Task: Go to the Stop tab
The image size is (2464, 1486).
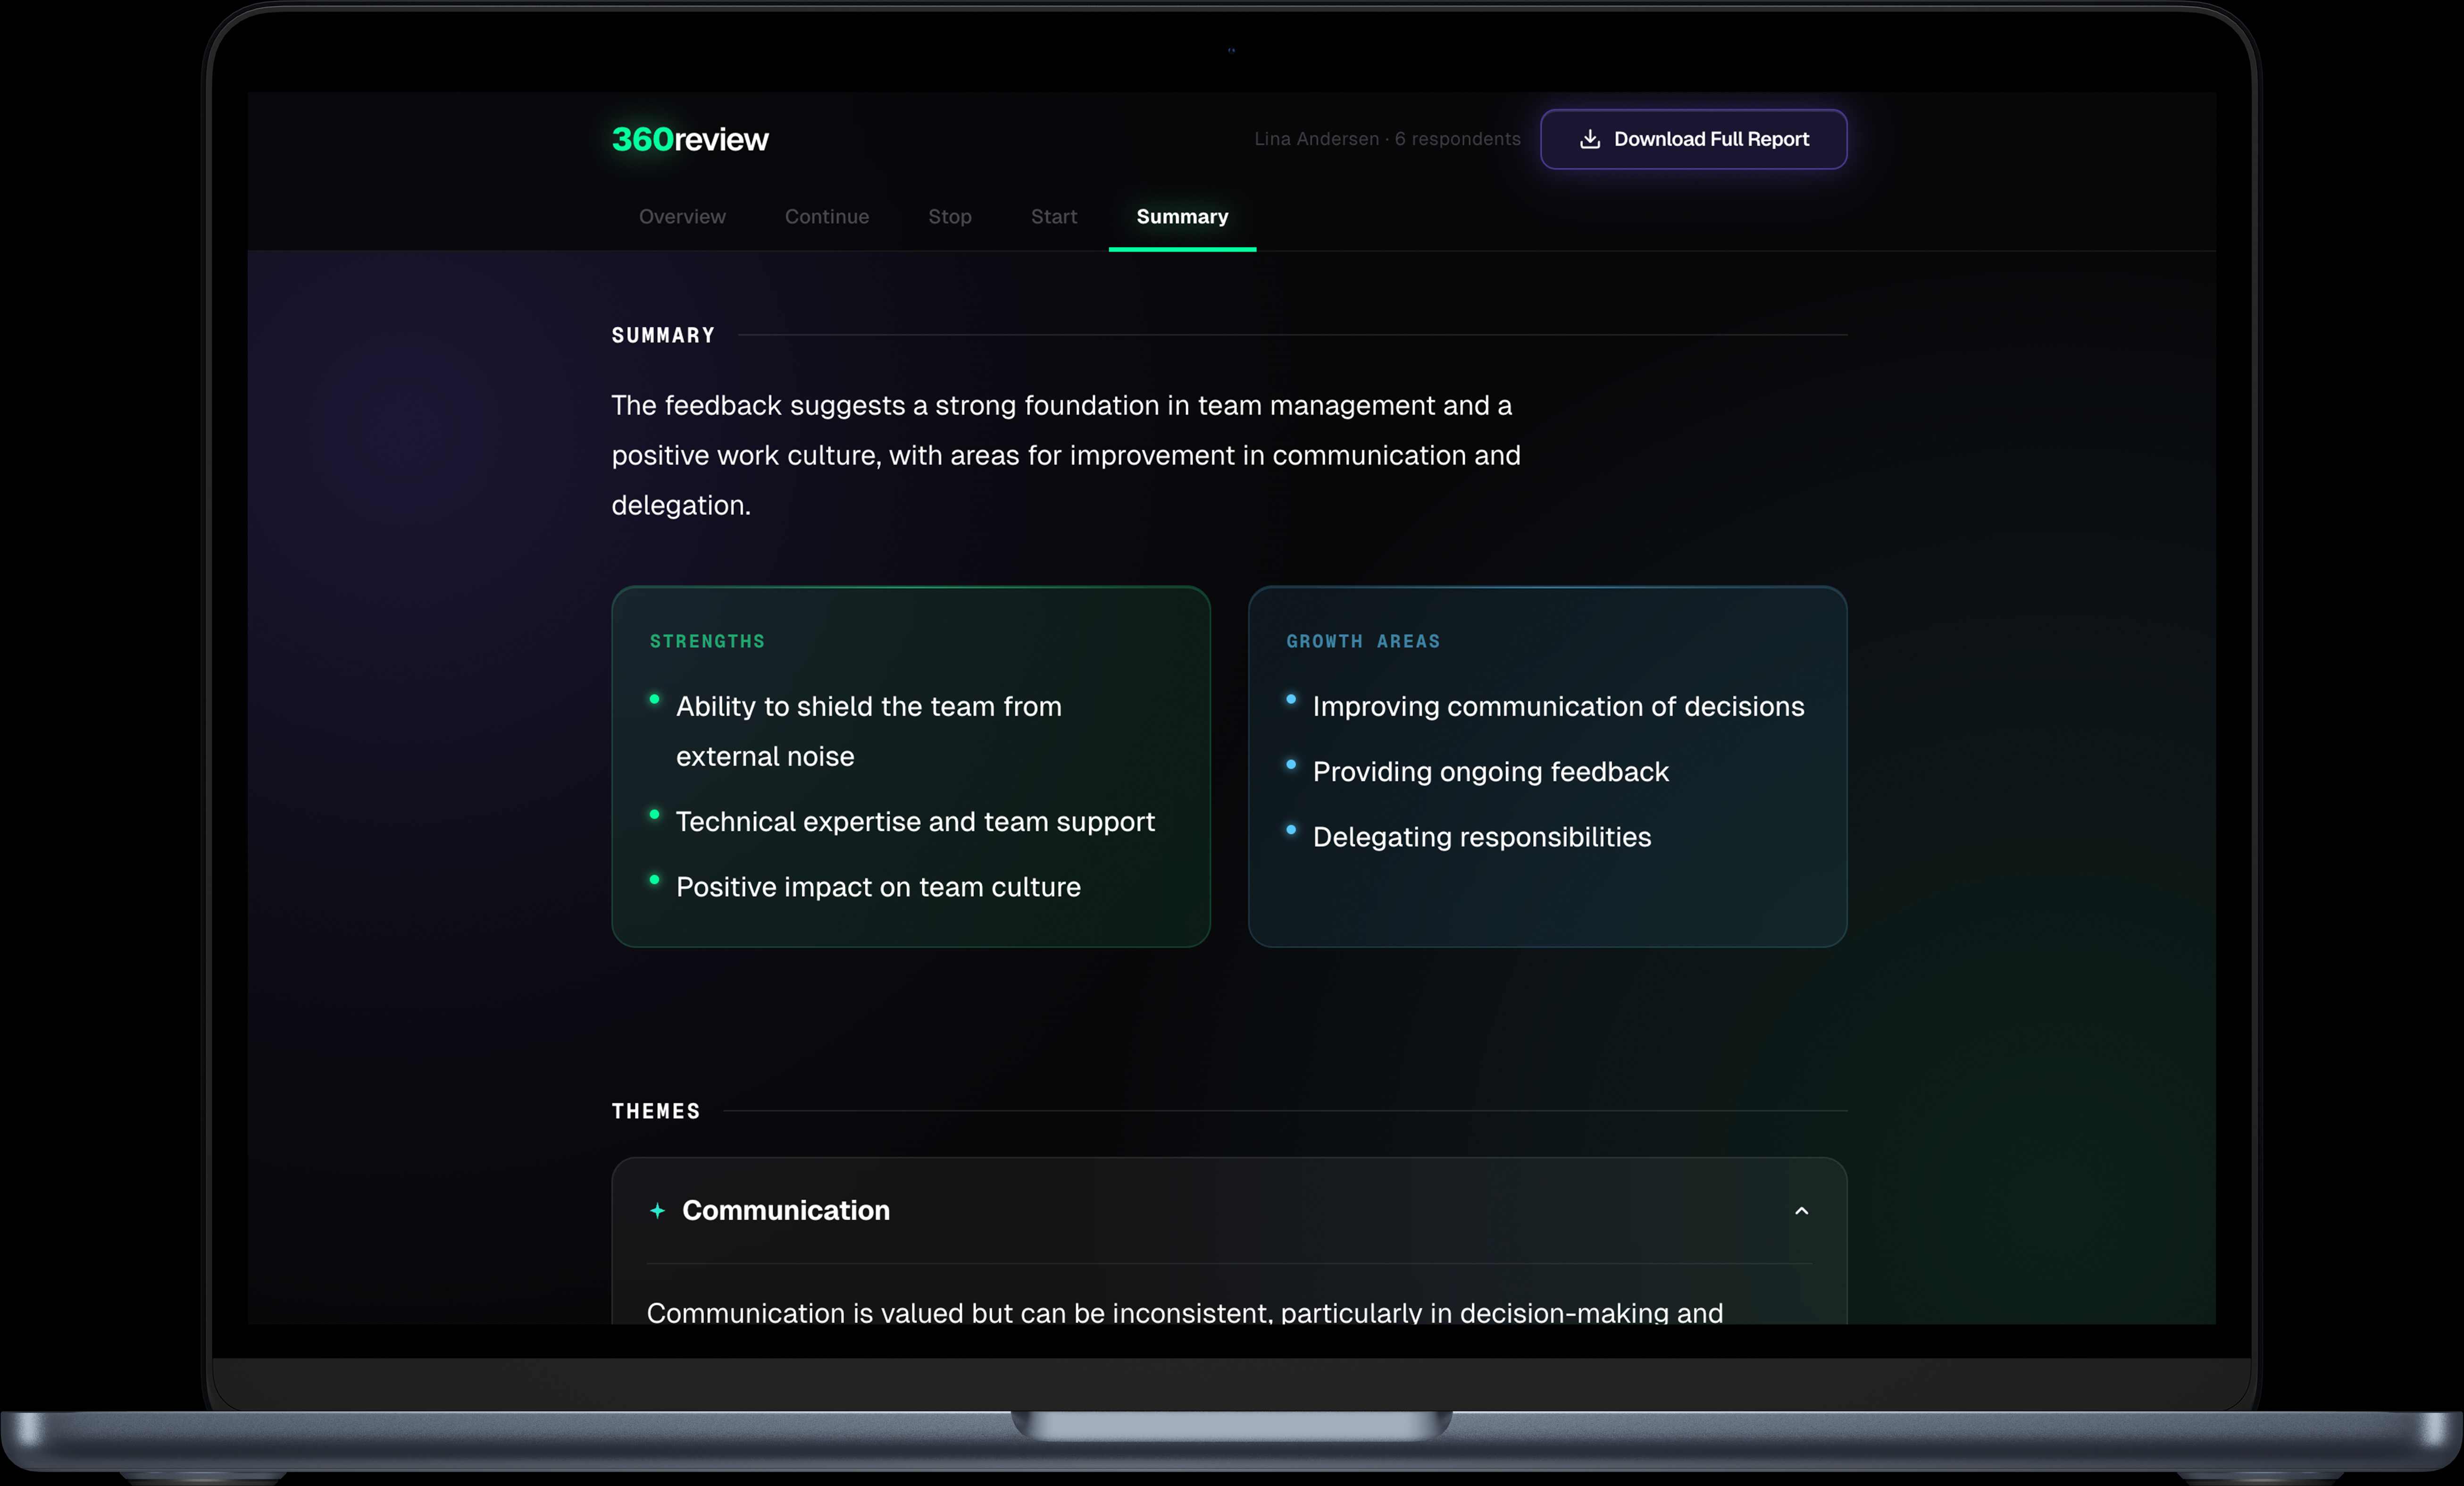Action: (x=949, y=217)
